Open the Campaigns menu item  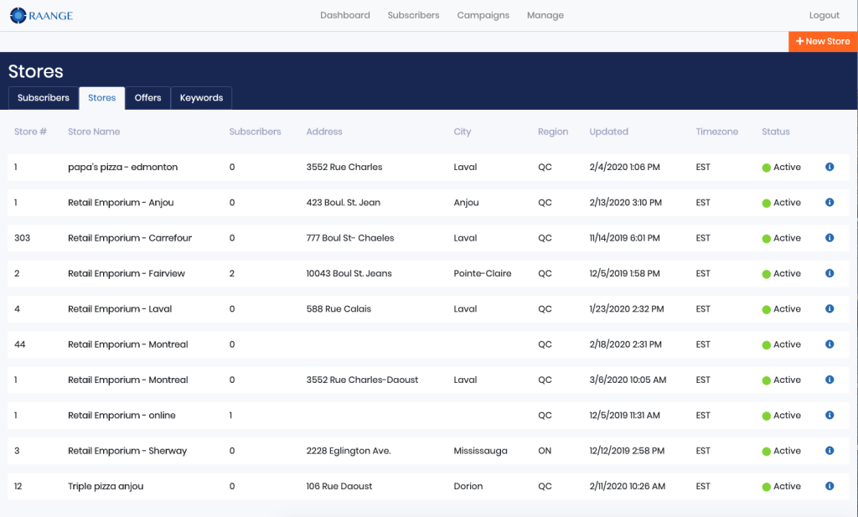tap(483, 15)
